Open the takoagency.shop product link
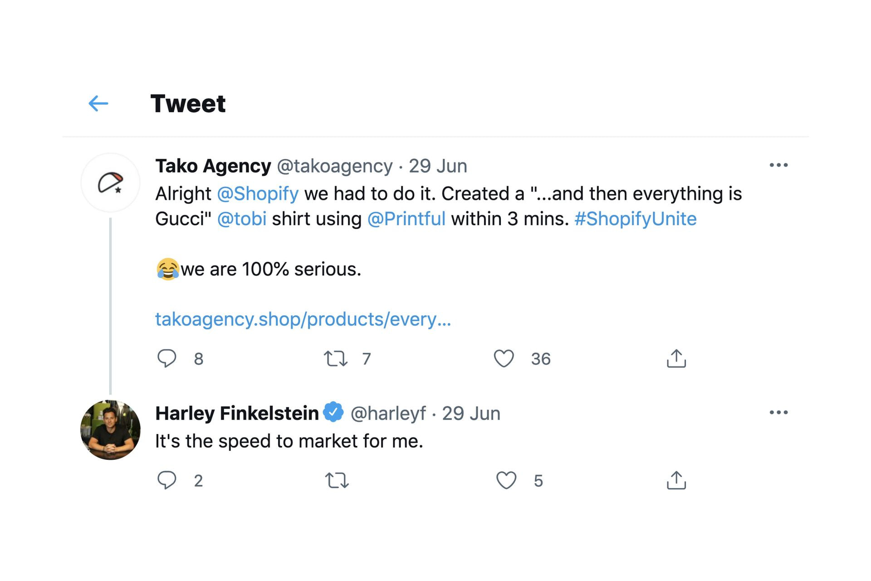This screenshot has width=871, height=581. [303, 319]
